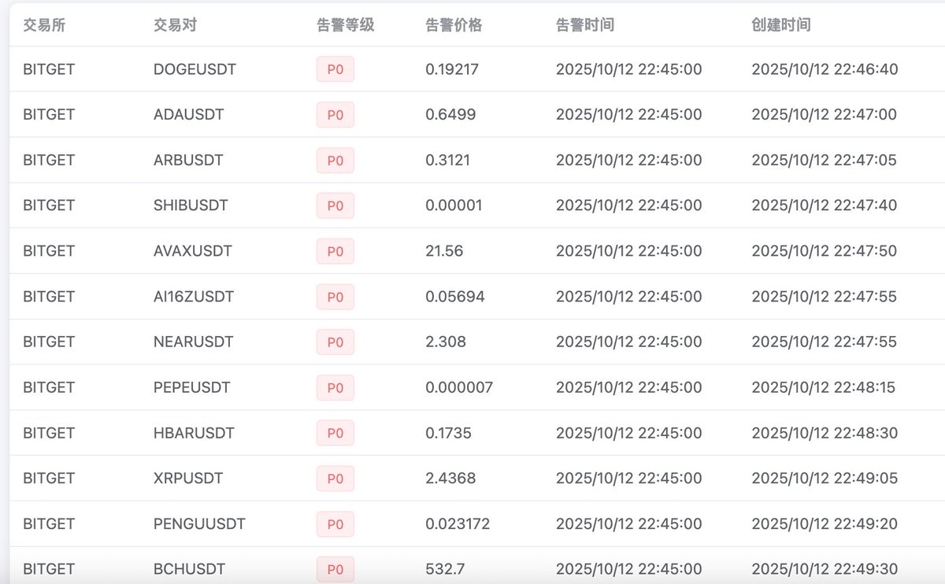Click creation time 2025/10/12 22:48:30
This screenshot has height=584, width=945.
[x=825, y=433]
